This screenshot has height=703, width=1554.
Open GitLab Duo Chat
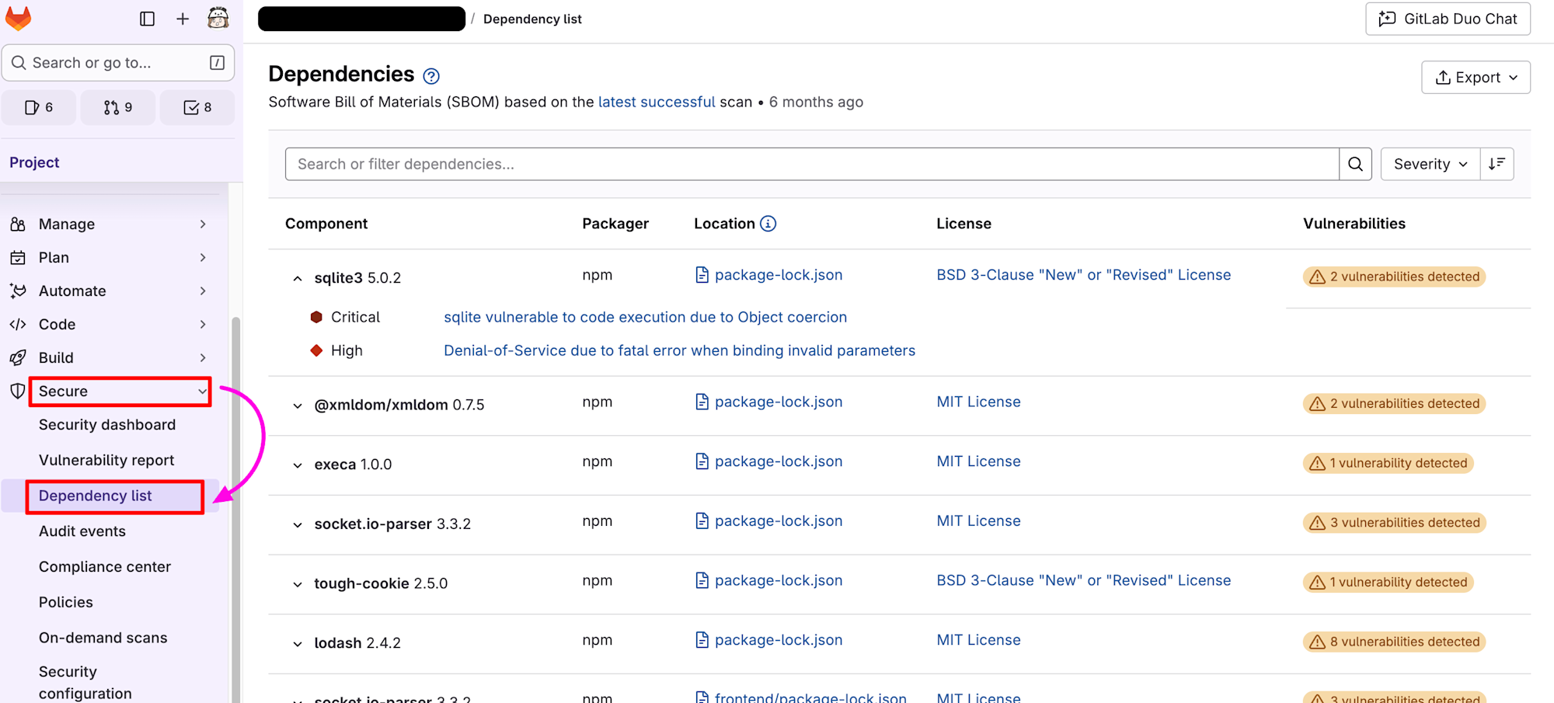1448,19
